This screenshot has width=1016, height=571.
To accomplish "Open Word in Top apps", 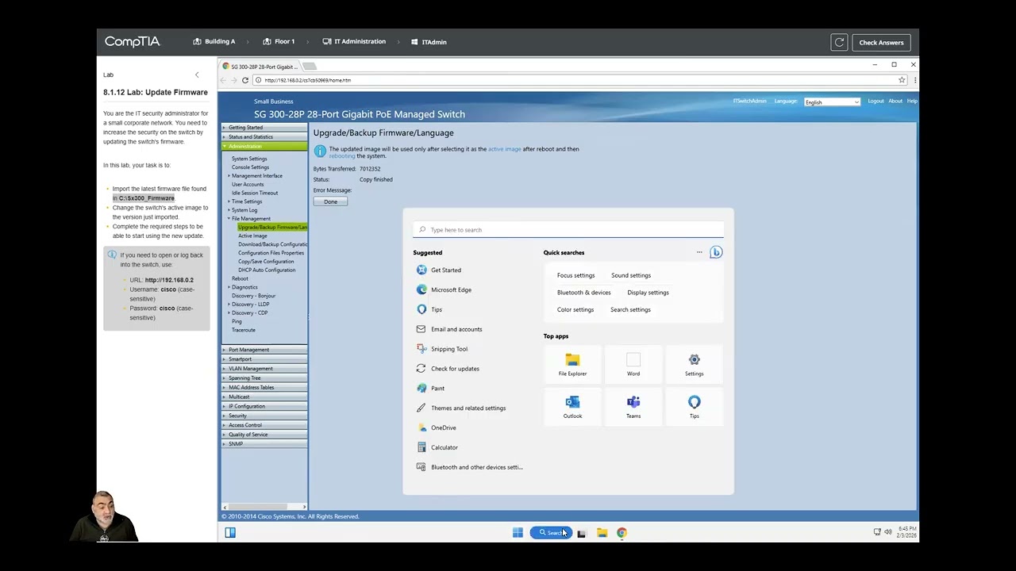I will point(633,365).
